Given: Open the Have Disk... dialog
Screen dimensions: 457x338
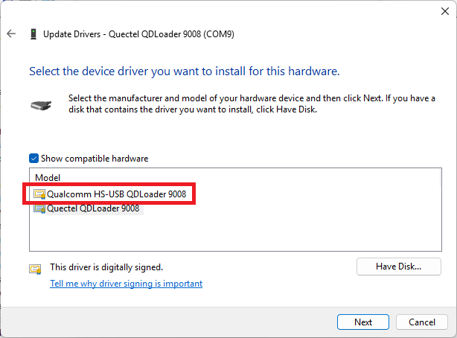Looking at the screenshot, I should click(398, 267).
